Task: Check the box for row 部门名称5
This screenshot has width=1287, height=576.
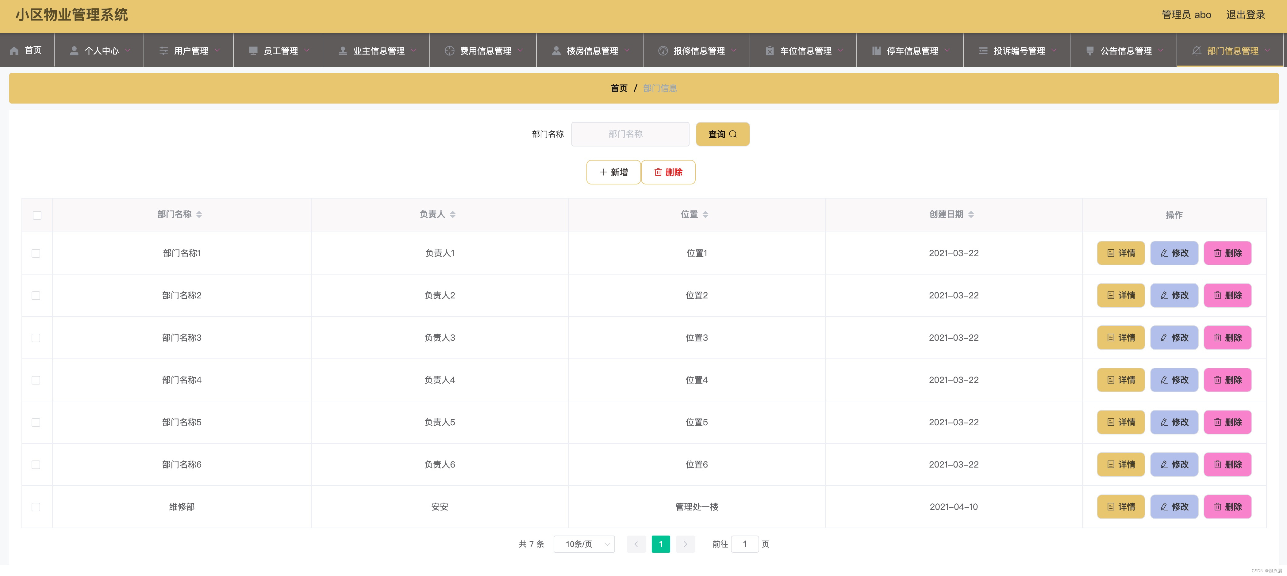Action: (36, 422)
